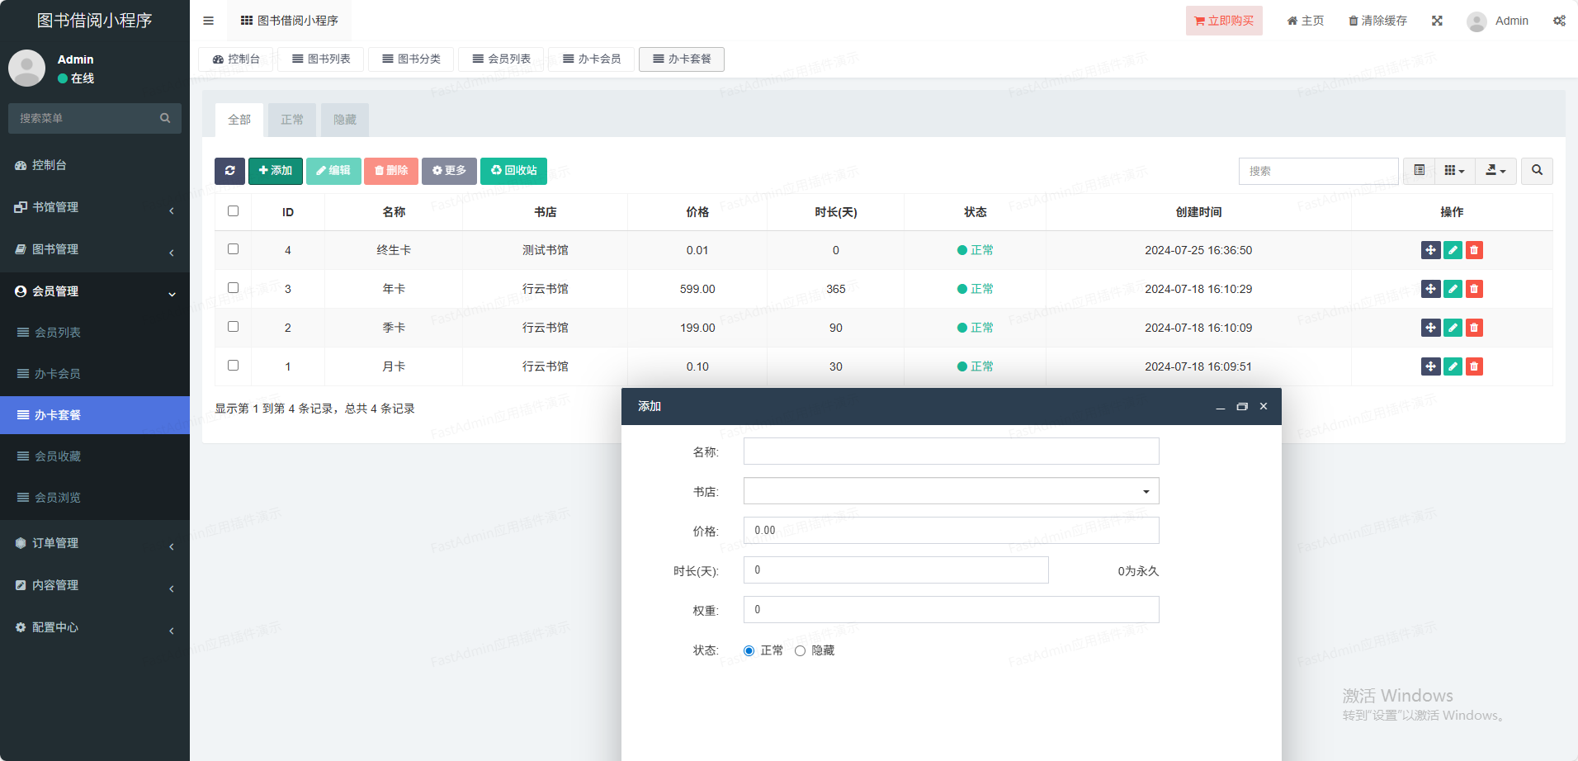The width and height of the screenshot is (1578, 761).
Task: Click the red delete icon for 终生卡 row
Action: click(1474, 250)
